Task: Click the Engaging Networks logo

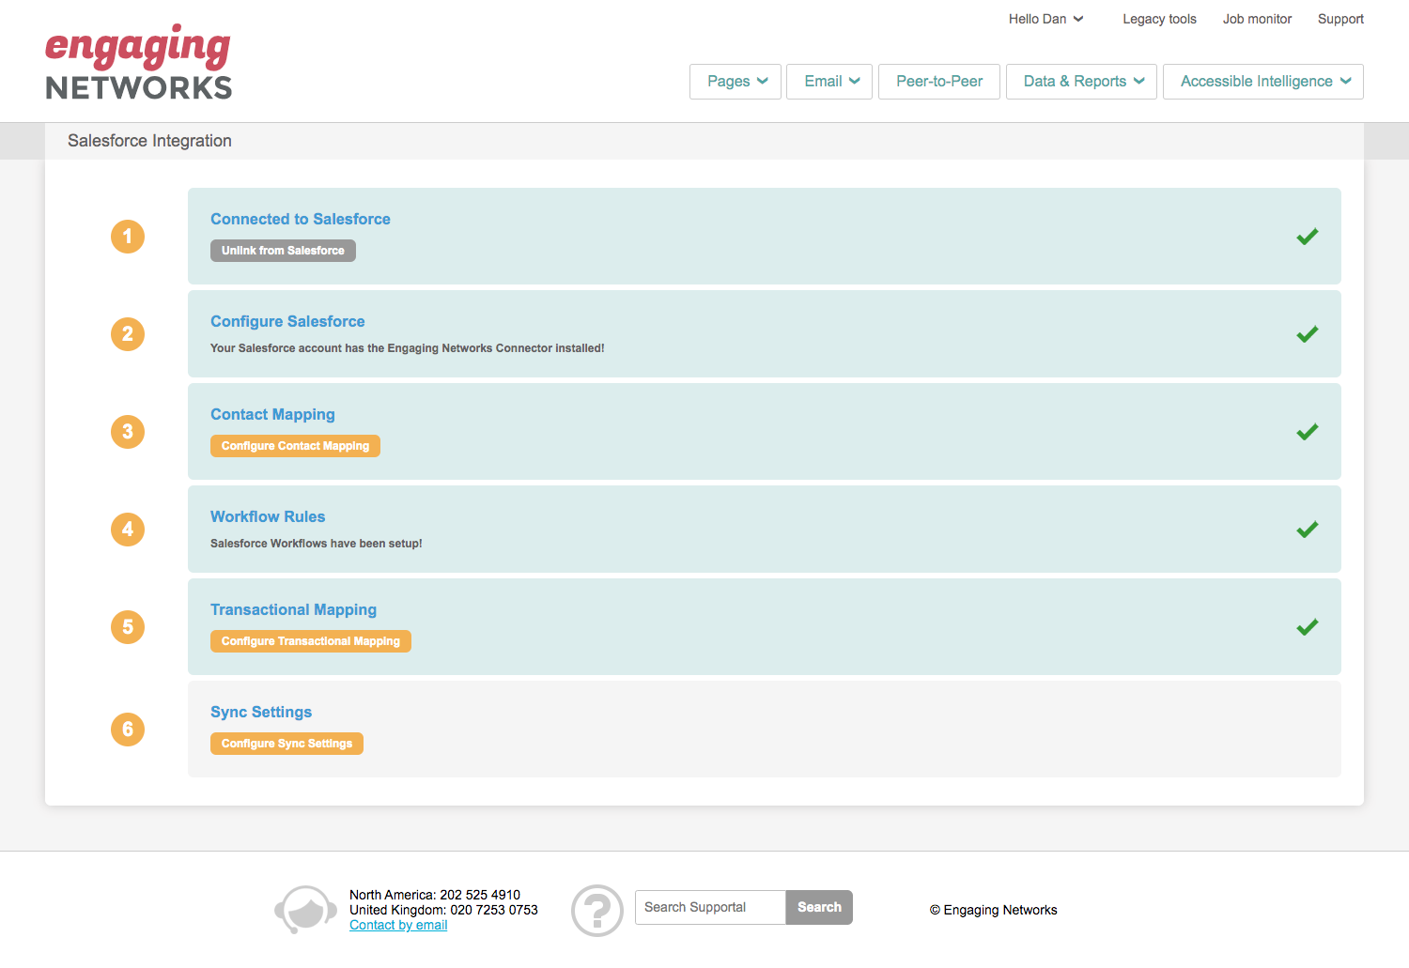Action: [137, 60]
